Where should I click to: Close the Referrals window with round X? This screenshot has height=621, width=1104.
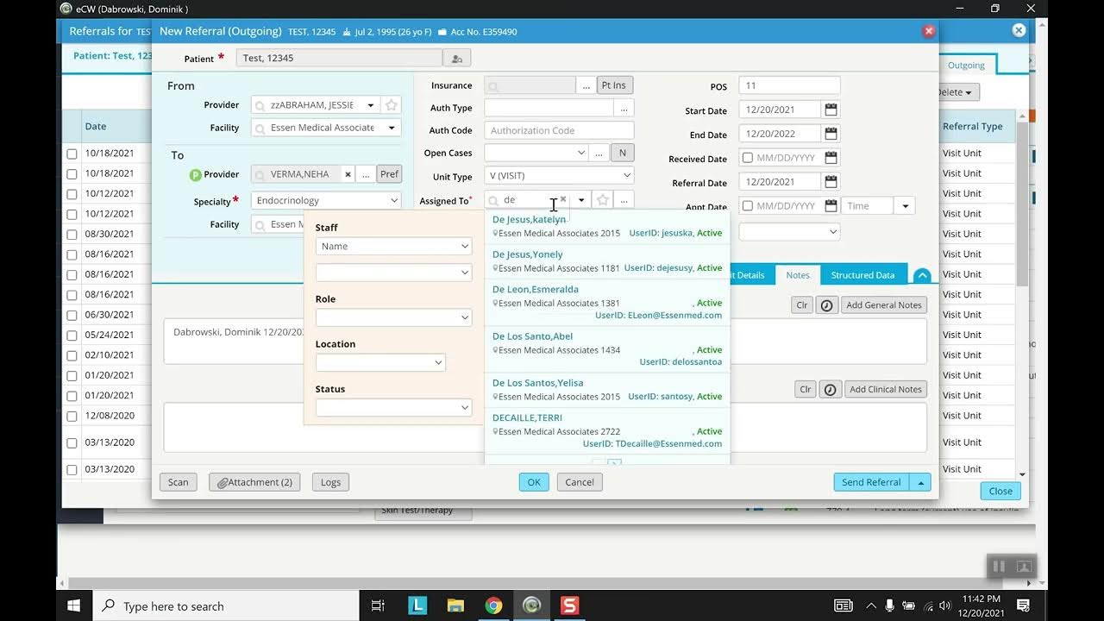coord(1019,30)
